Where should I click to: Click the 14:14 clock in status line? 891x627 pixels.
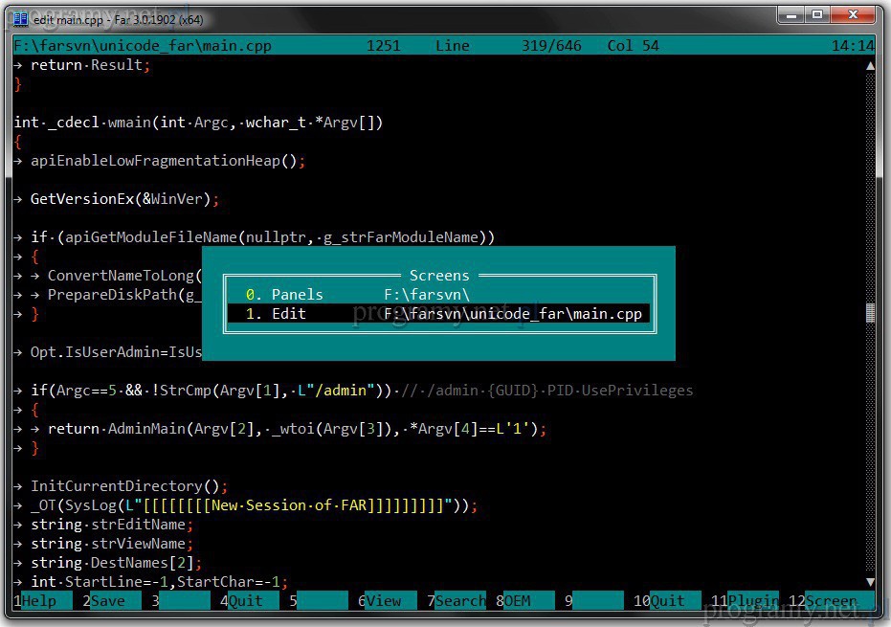[x=853, y=46]
